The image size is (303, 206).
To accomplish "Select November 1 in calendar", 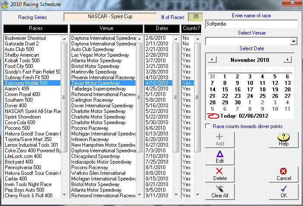I will coord(224,76).
